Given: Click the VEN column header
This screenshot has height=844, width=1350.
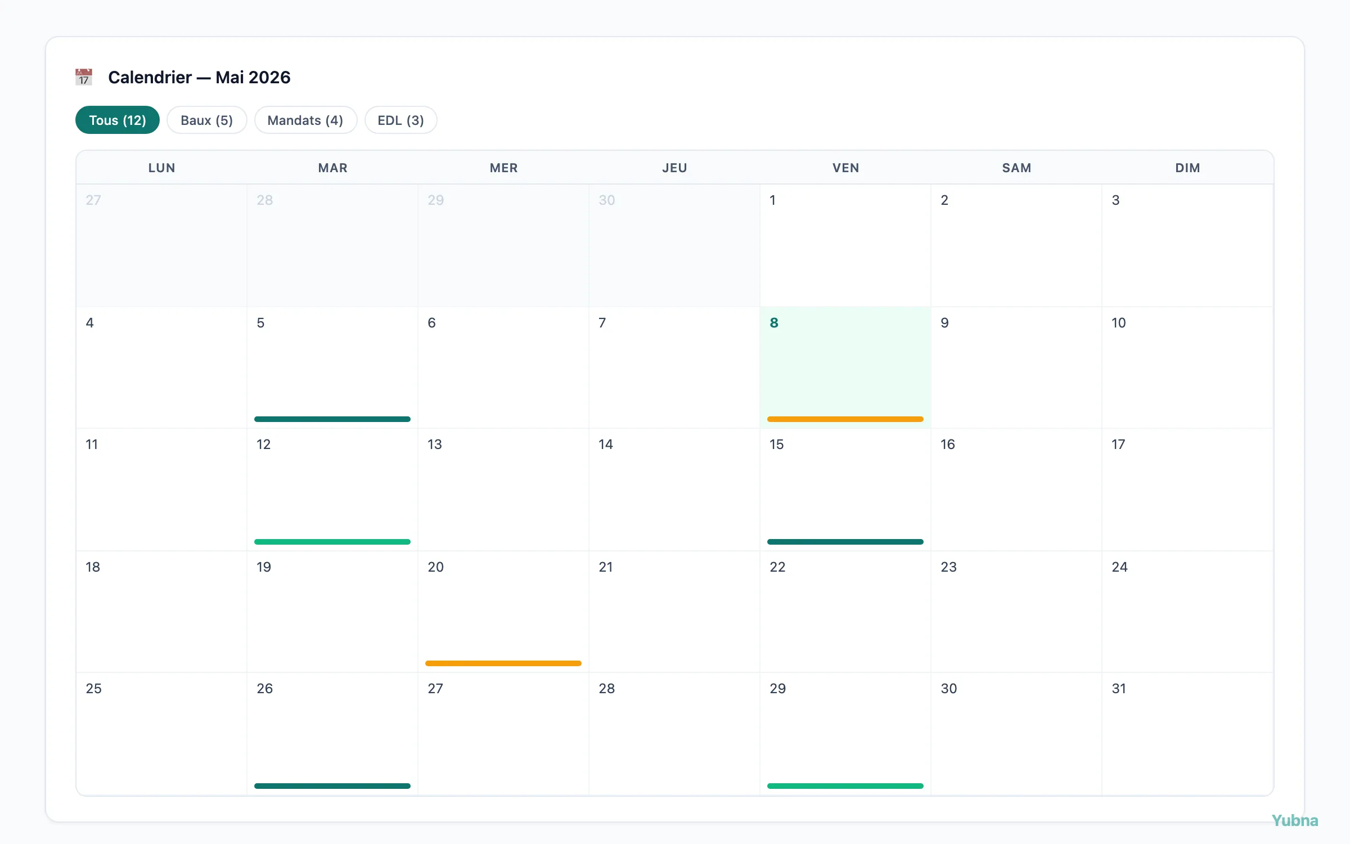Looking at the screenshot, I should coord(845,168).
